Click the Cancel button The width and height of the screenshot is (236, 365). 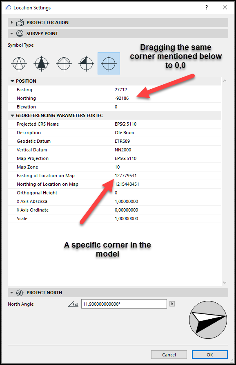(169, 354)
